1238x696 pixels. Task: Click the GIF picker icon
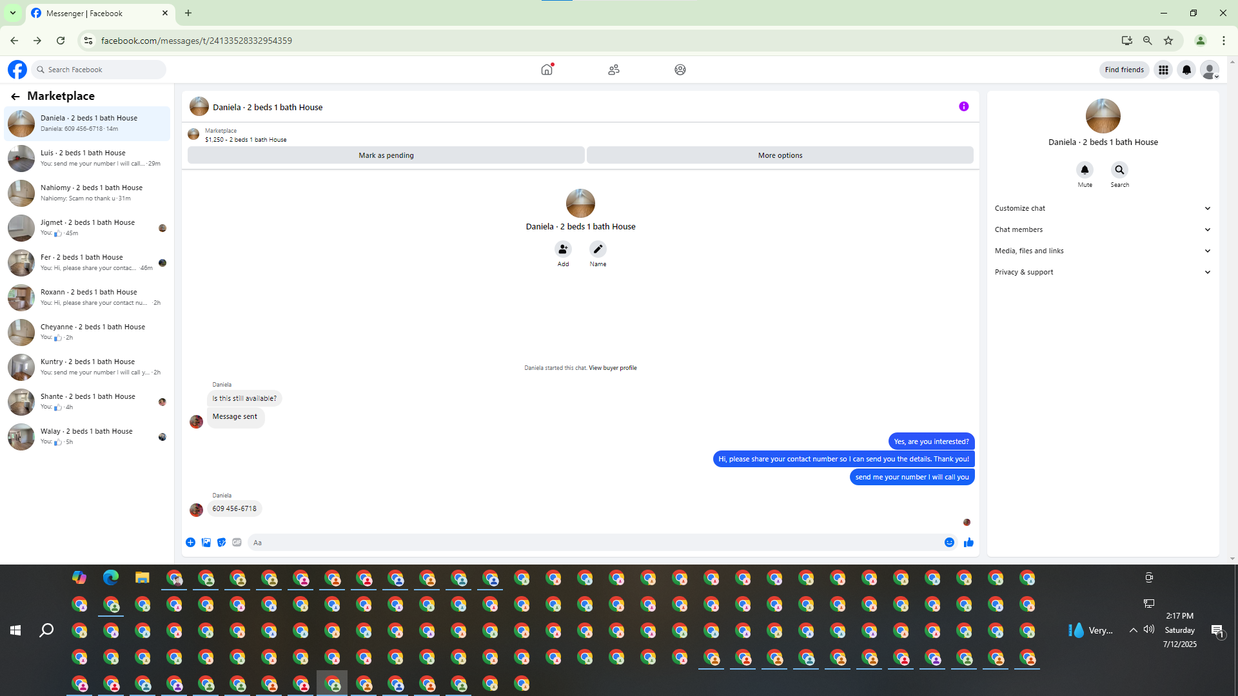click(x=237, y=543)
